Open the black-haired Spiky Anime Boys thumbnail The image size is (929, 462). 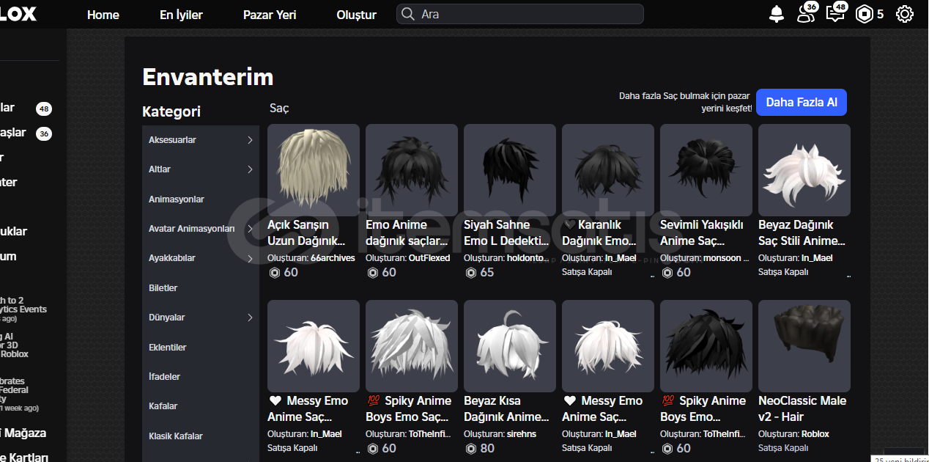point(706,346)
